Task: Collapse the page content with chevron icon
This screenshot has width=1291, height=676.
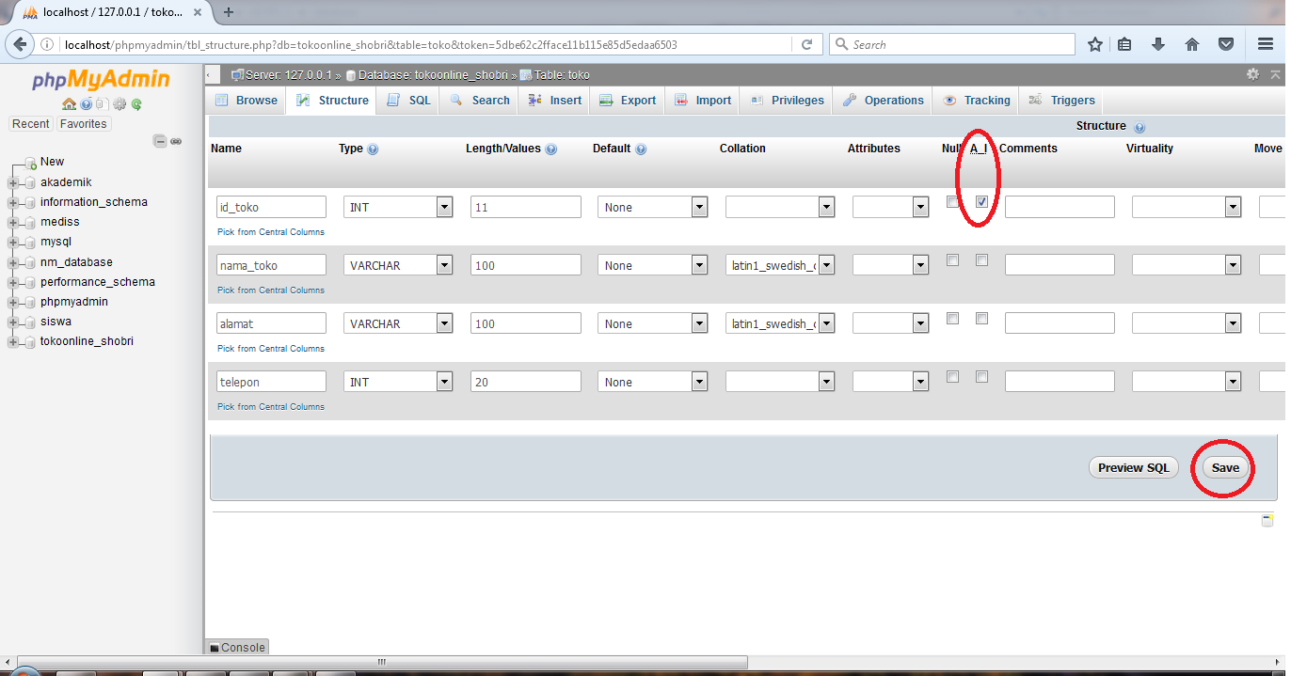Action: 1275,74
